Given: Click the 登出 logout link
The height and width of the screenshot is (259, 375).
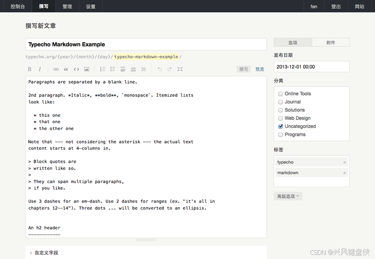Looking at the screenshot, I should coord(336,6).
